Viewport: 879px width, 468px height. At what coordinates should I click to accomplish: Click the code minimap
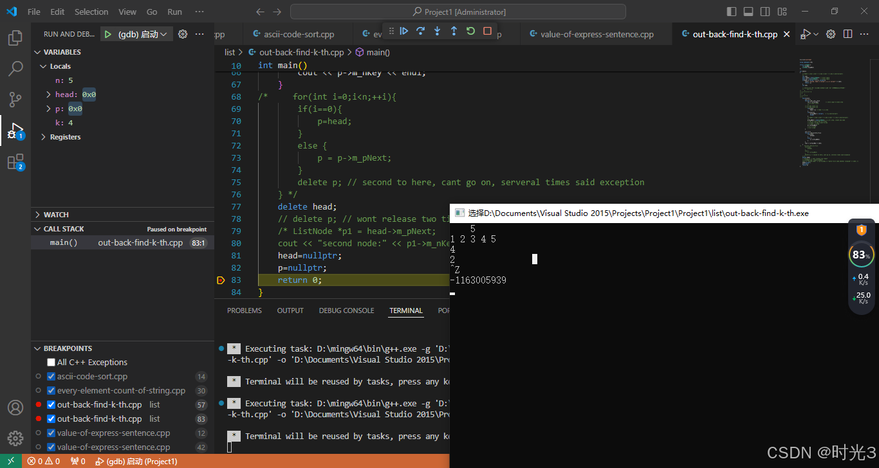pyautogui.click(x=830, y=113)
